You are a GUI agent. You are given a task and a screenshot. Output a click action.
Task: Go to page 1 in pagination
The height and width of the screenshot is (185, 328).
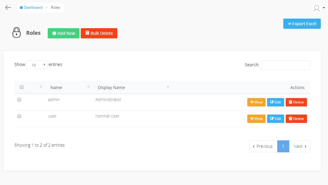[283, 146]
